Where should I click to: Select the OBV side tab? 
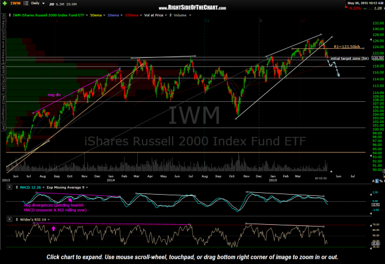4,89
